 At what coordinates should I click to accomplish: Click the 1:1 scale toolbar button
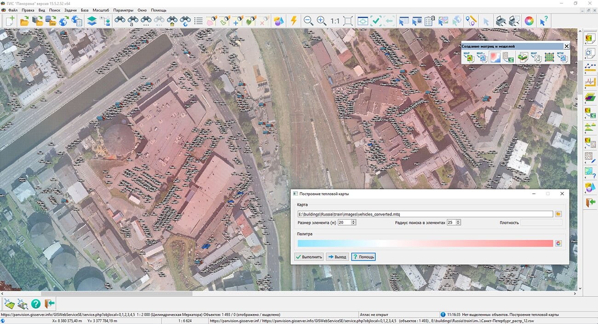334,21
